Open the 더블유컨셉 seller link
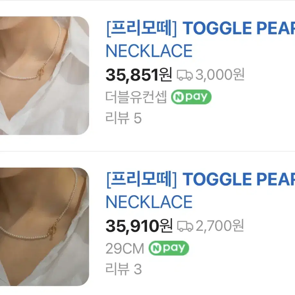Screen dimensions: 295x295 pos(136,97)
